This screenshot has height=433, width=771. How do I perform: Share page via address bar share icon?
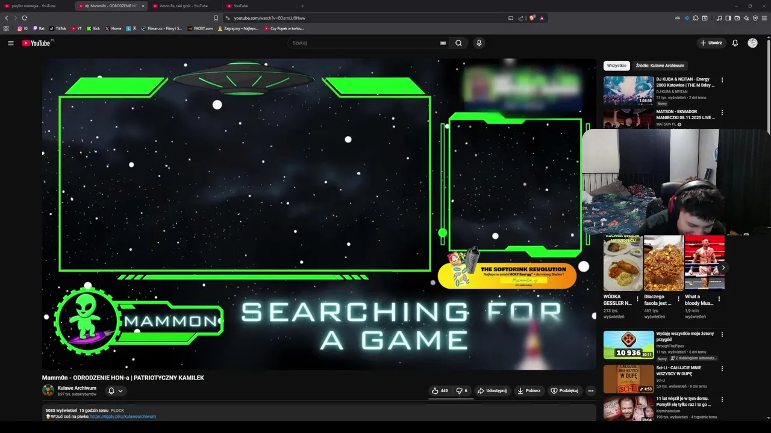point(521,18)
